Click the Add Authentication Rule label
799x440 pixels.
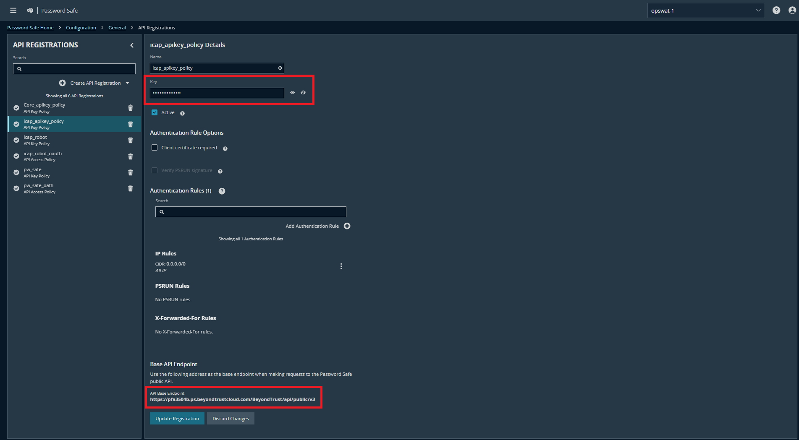(312, 226)
